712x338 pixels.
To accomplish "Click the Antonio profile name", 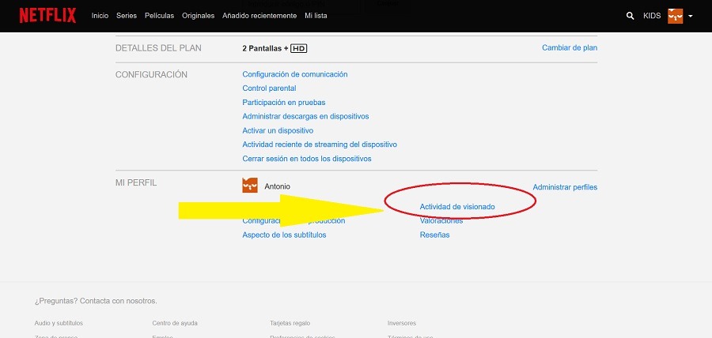I will [277, 186].
